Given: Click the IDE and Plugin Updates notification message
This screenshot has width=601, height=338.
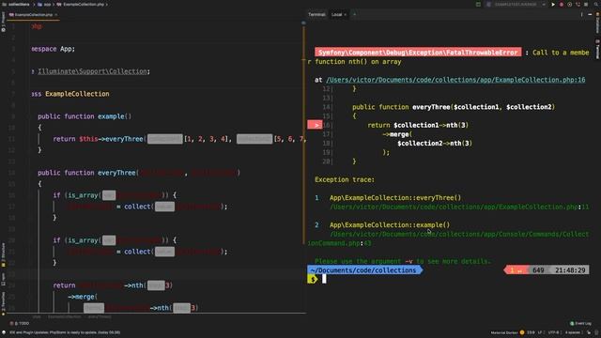Looking at the screenshot, I should coord(65,332).
